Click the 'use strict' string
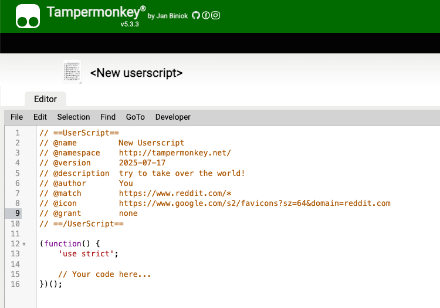This screenshot has height=308, width=440. pyautogui.click(x=86, y=254)
